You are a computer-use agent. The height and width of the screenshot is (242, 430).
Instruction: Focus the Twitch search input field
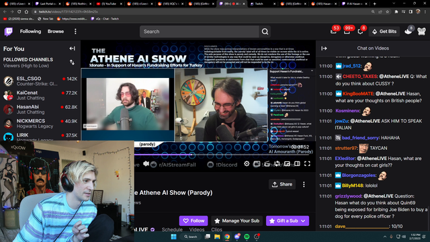click(x=200, y=32)
